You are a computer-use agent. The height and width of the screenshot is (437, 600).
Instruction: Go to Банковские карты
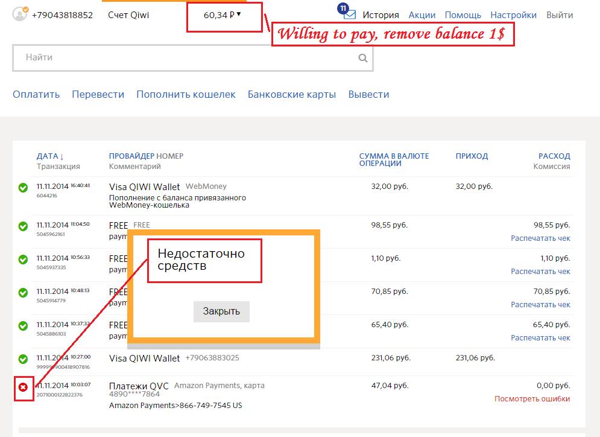click(292, 94)
